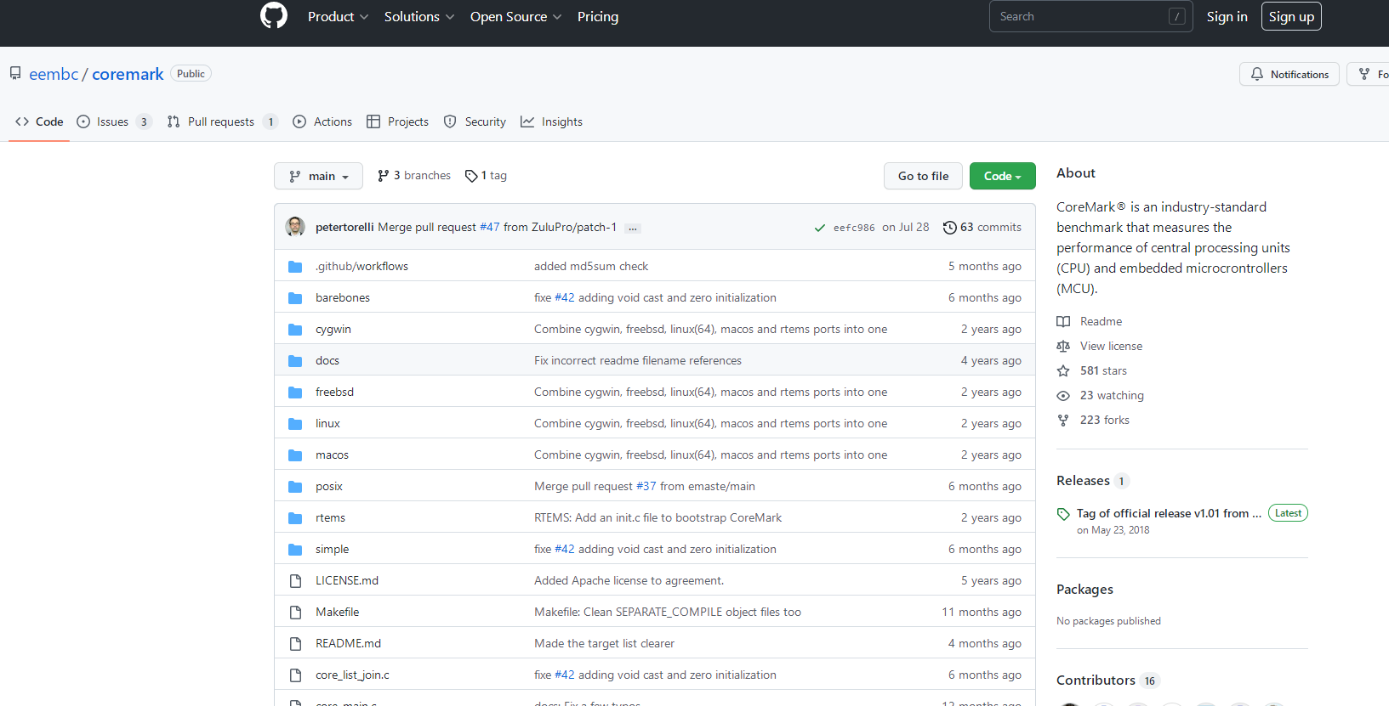Click the Sign up button
The image size is (1389, 706).
tap(1291, 16)
